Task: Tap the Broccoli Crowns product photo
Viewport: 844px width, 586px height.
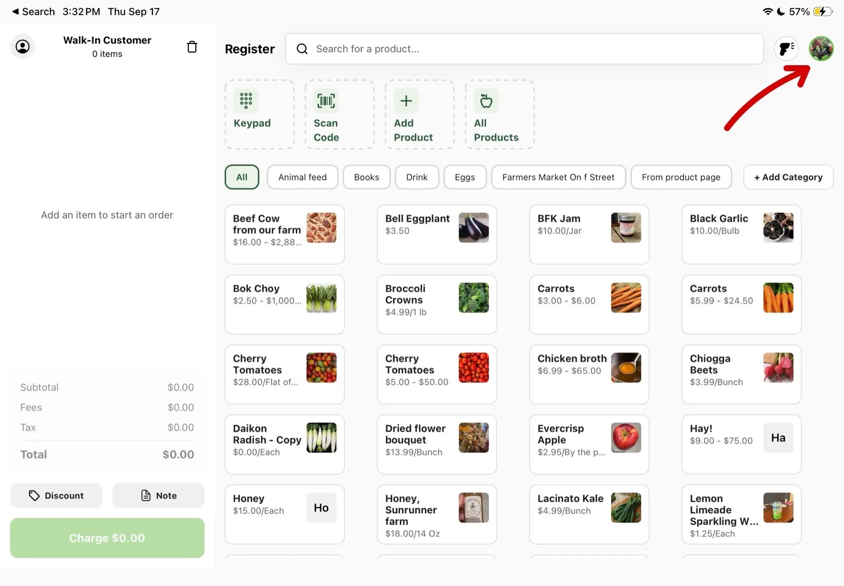Action: [x=474, y=298]
